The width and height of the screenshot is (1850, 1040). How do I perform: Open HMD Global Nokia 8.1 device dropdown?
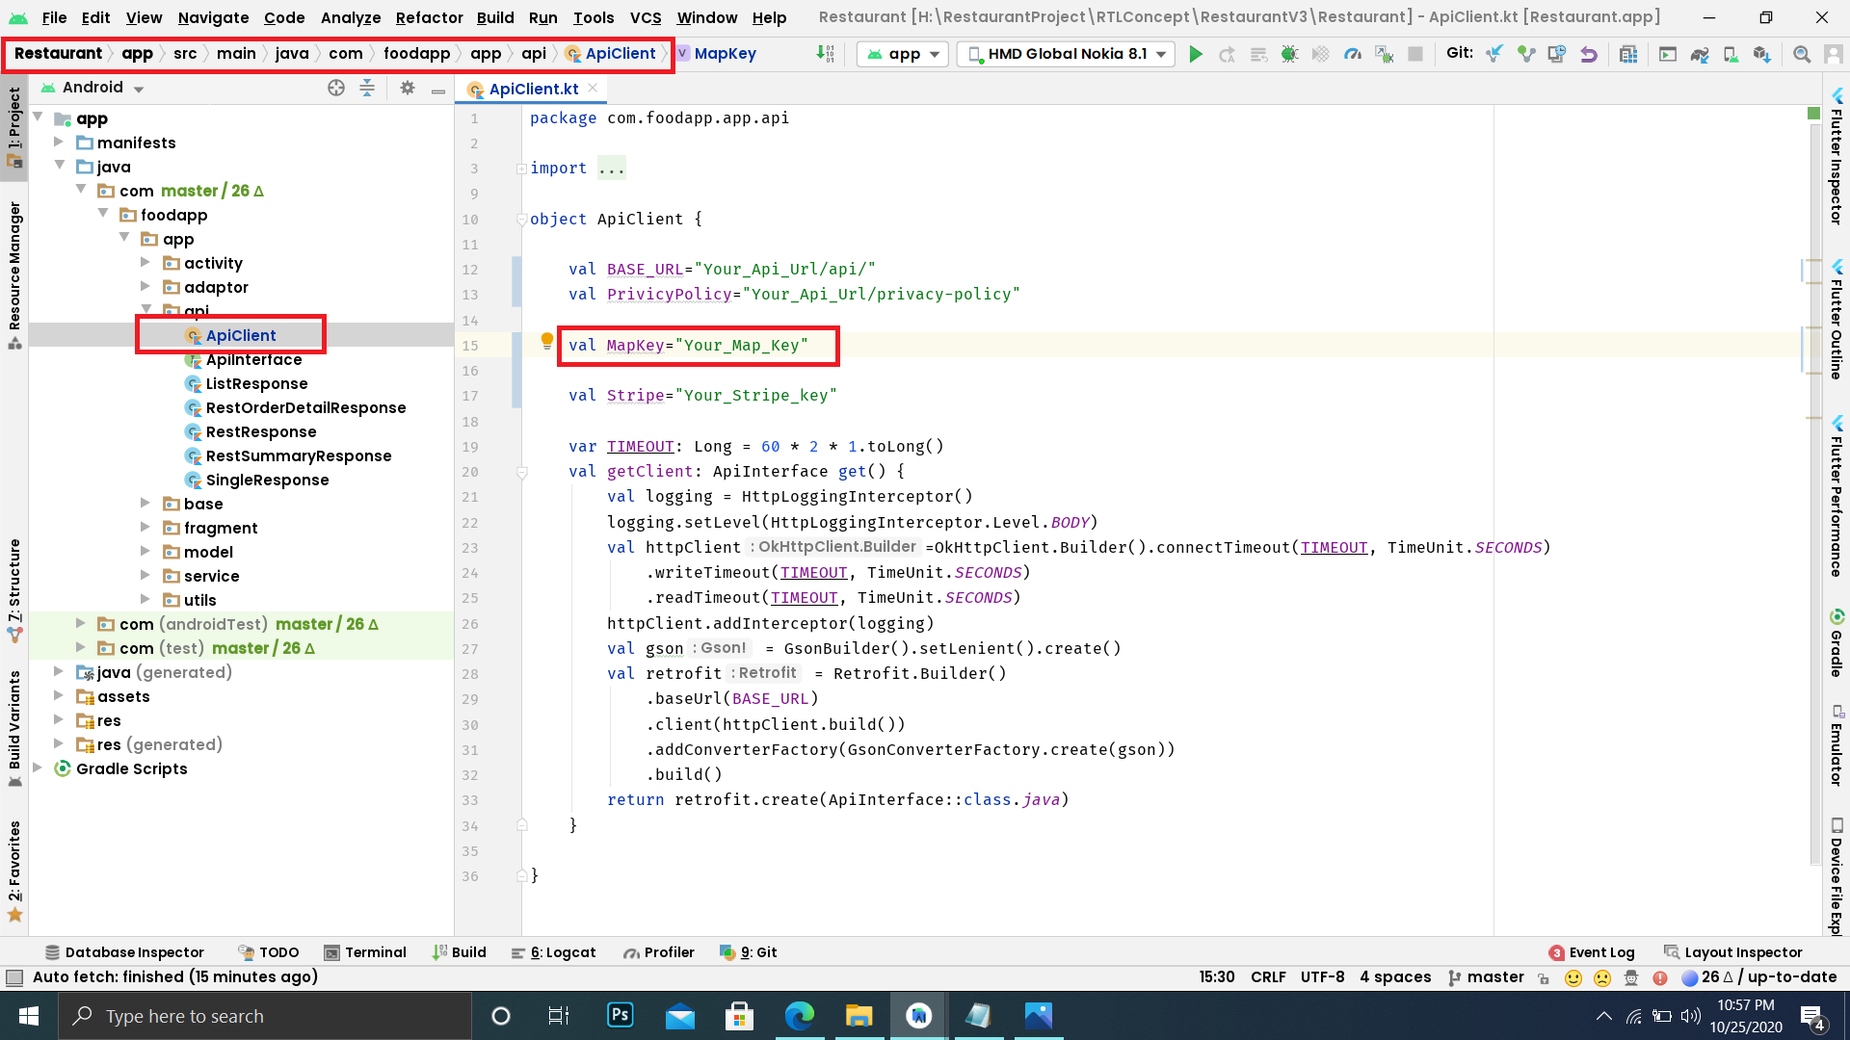[x=1066, y=54]
